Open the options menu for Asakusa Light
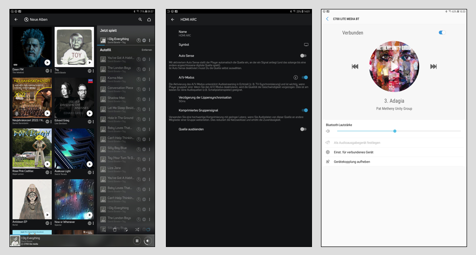 click(93, 172)
